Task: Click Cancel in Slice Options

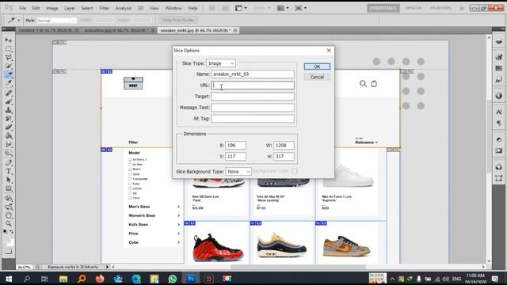Action: coord(317,78)
